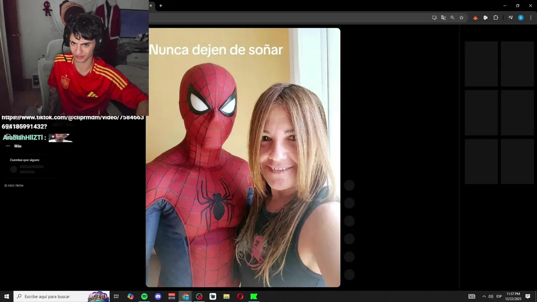Viewport: 537px width, 302px height.
Task: Open Opera browser from the taskbar
Action: tap(240, 297)
